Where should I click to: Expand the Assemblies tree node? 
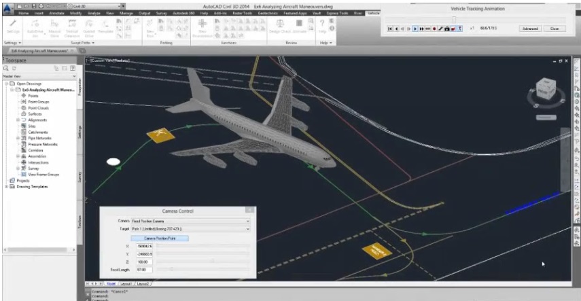coord(18,156)
